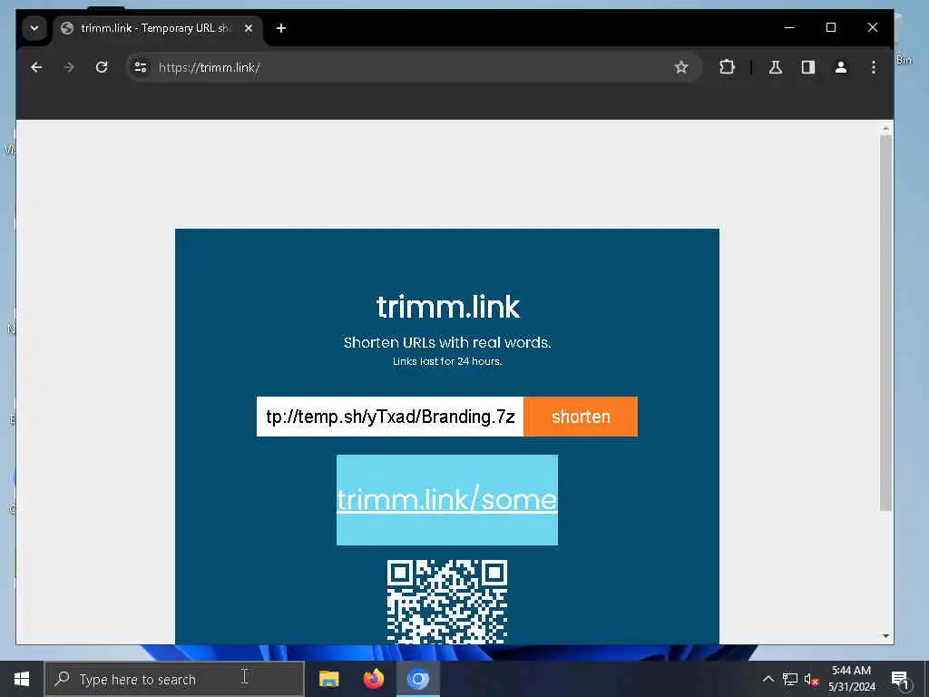Click the trimm.link heading

448,307
